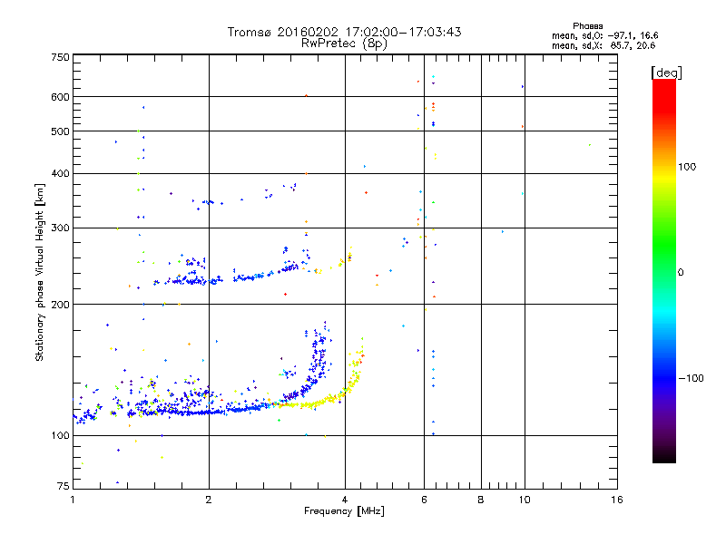Click the y-axis tick value '100'
Image resolution: width=726 pixels, height=544 pixels.
pyautogui.click(x=61, y=435)
